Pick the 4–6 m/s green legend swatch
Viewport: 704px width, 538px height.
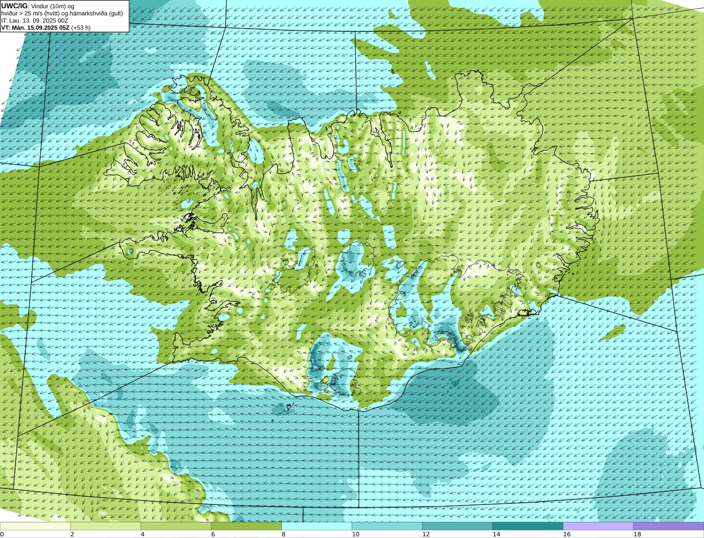click(x=176, y=526)
